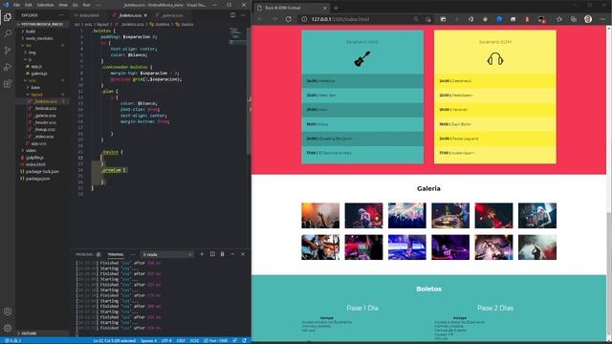Create a new terminal with the plus icon
Viewport: 612px width, 344px height.
pos(202,254)
